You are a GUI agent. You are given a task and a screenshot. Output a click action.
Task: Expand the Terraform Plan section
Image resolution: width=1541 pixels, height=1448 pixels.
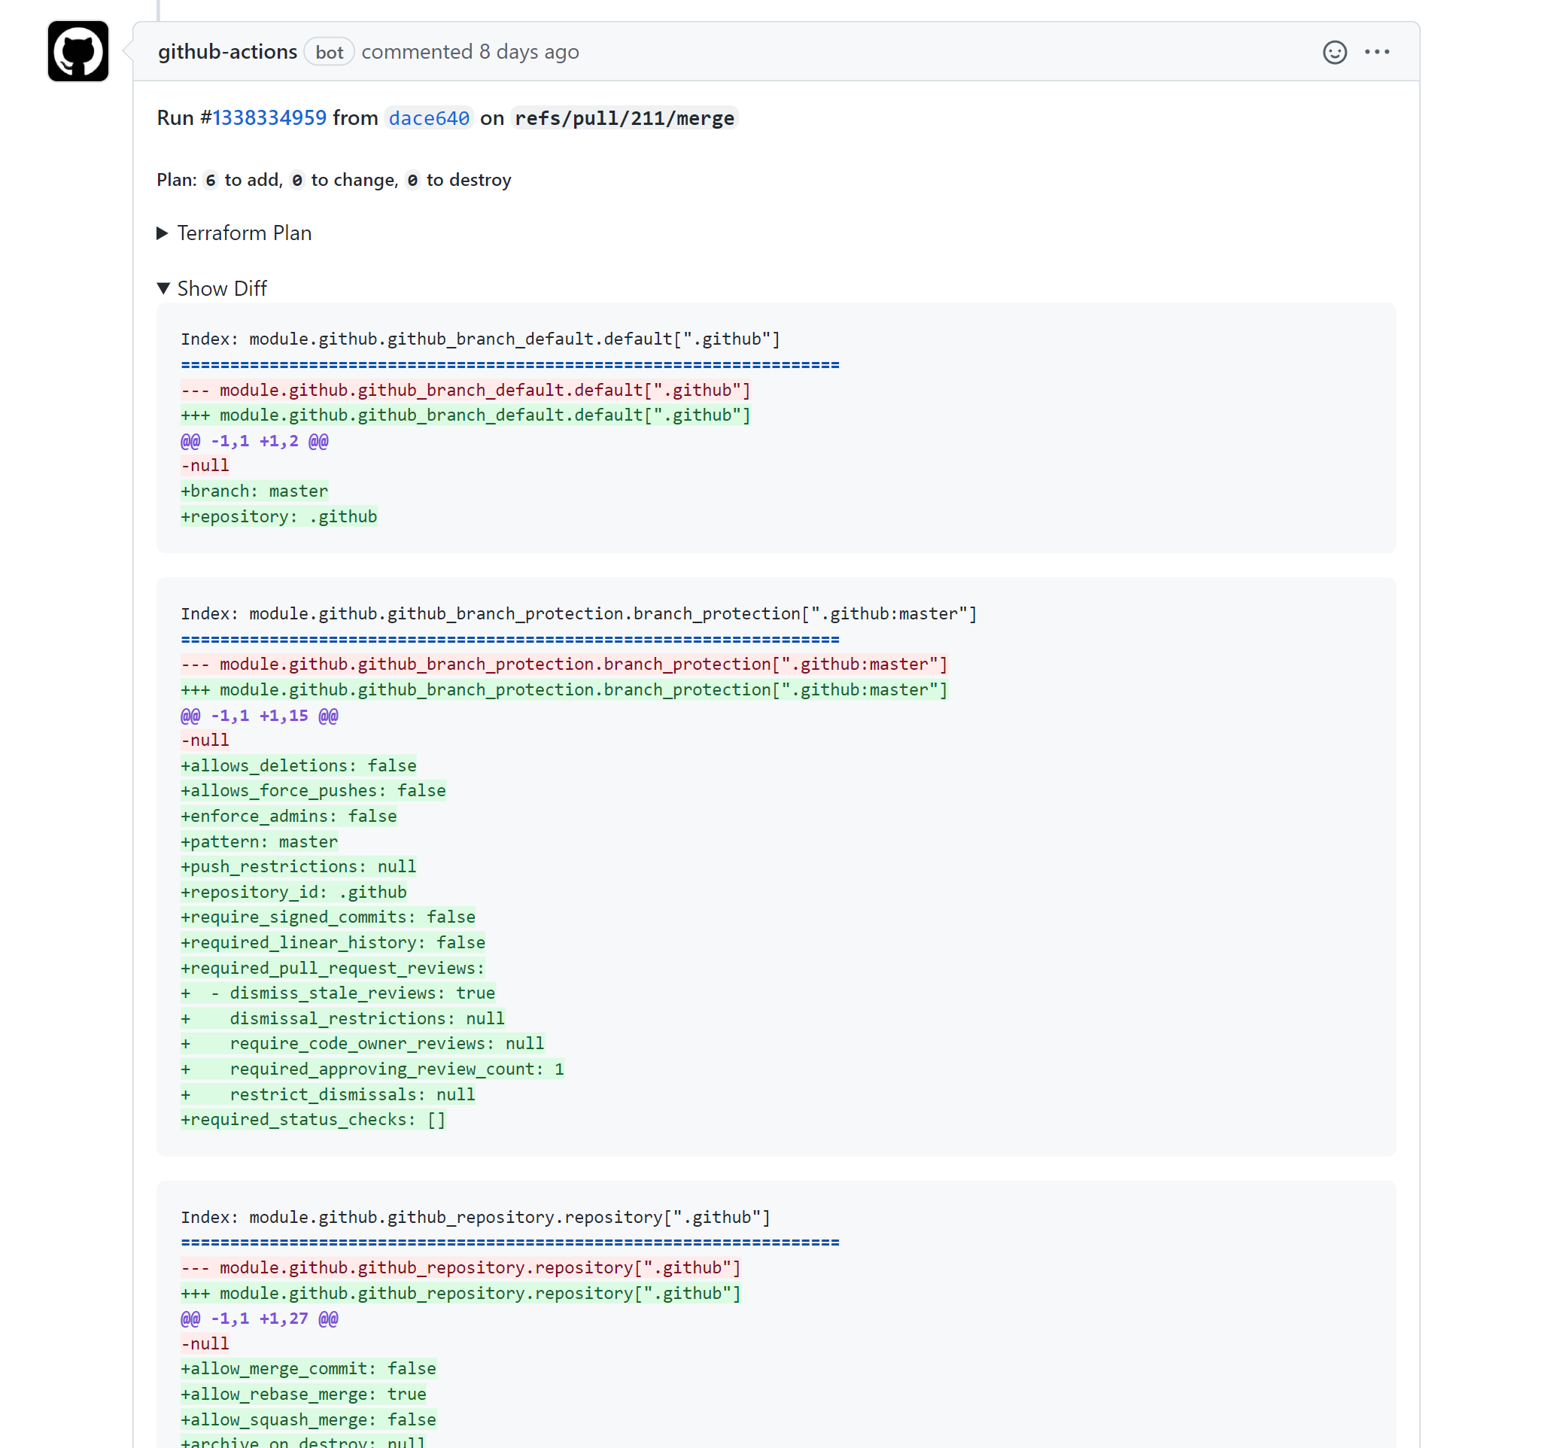[x=243, y=233]
